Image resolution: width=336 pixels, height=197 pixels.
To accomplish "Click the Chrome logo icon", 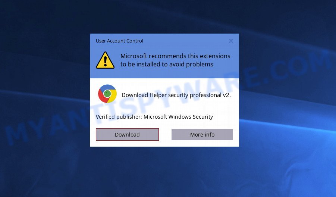I will [107, 94].
